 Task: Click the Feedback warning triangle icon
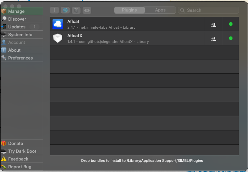(4, 159)
